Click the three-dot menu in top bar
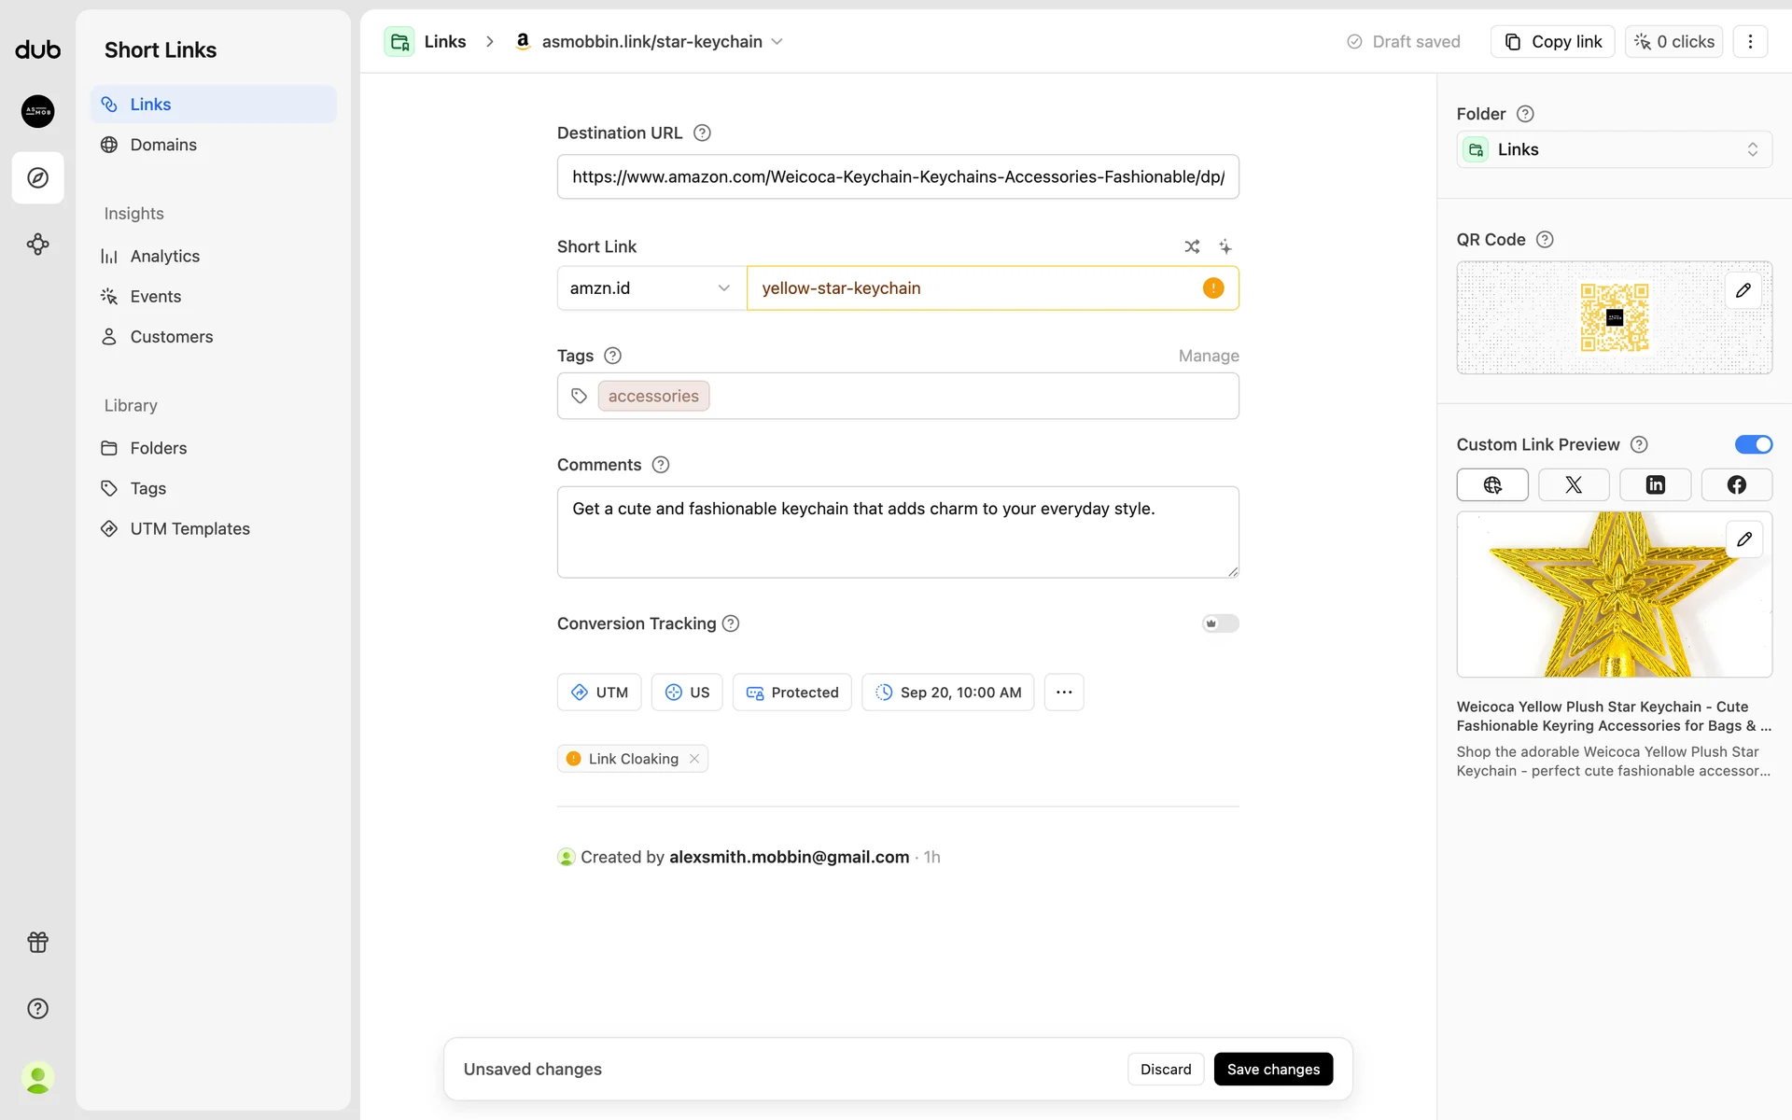Image resolution: width=1792 pixels, height=1120 pixels. [1750, 42]
